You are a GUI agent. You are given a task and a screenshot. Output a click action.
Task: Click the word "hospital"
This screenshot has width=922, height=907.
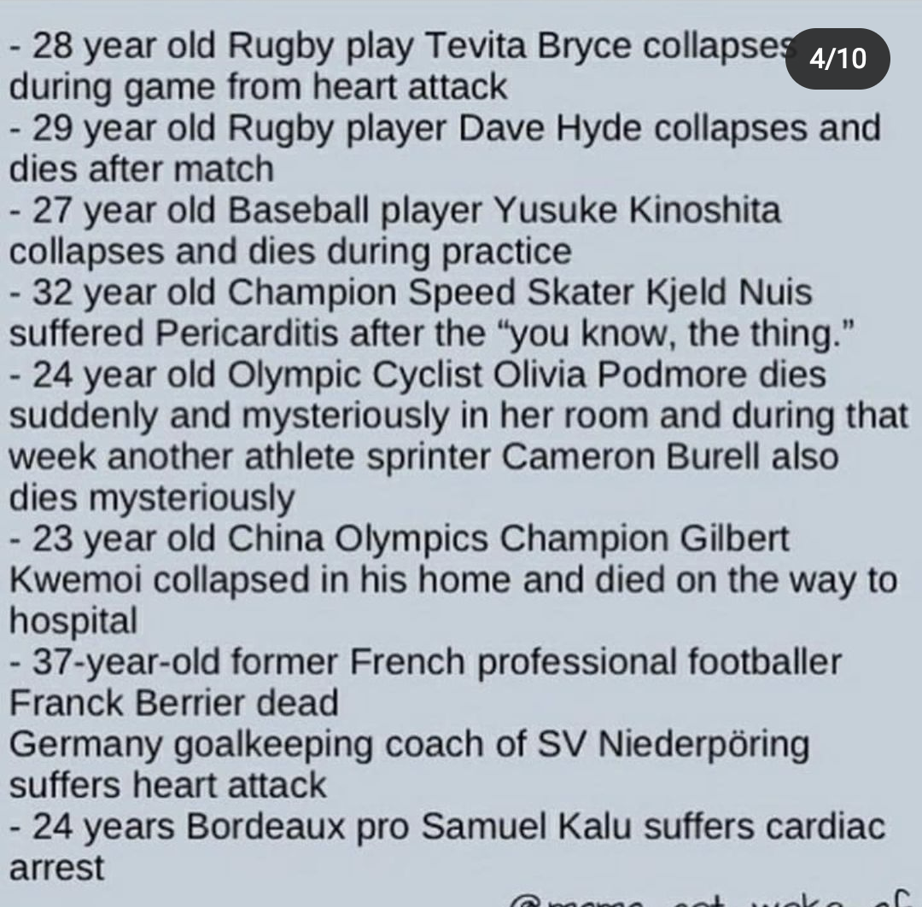[x=73, y=621]
